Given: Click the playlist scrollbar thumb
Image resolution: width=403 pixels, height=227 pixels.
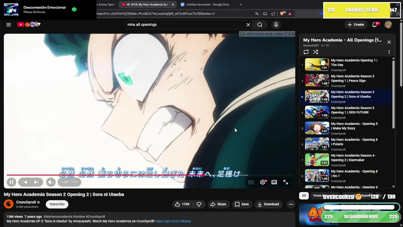Looking at the screenshot, I should coord(393,95).
